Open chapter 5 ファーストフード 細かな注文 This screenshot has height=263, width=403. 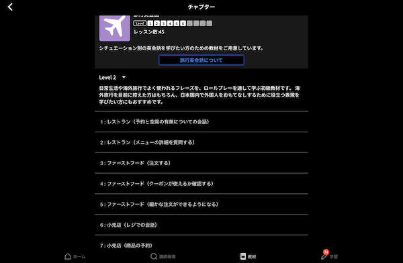point(201,204)
